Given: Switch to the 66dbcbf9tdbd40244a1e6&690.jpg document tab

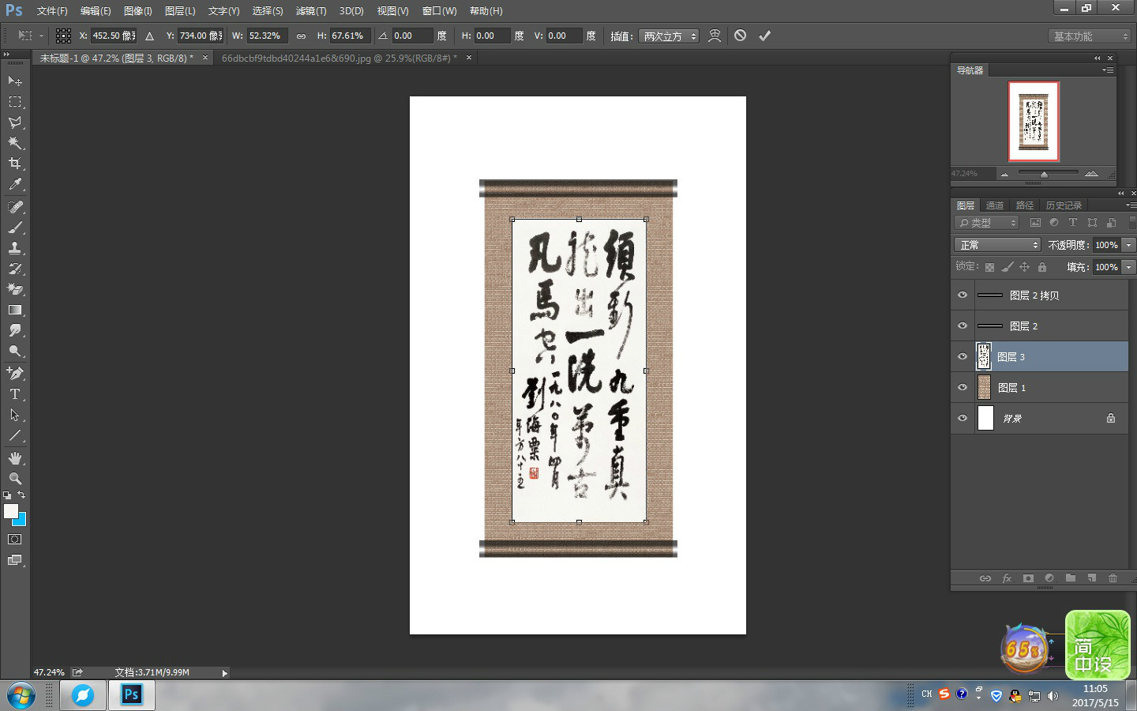Looking at the screenshot, I should tap(339, 58).
